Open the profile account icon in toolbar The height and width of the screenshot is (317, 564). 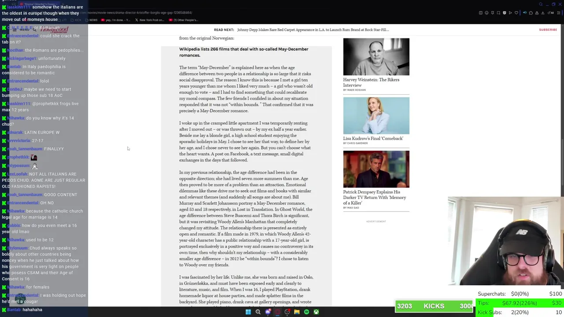coord(537,13)
